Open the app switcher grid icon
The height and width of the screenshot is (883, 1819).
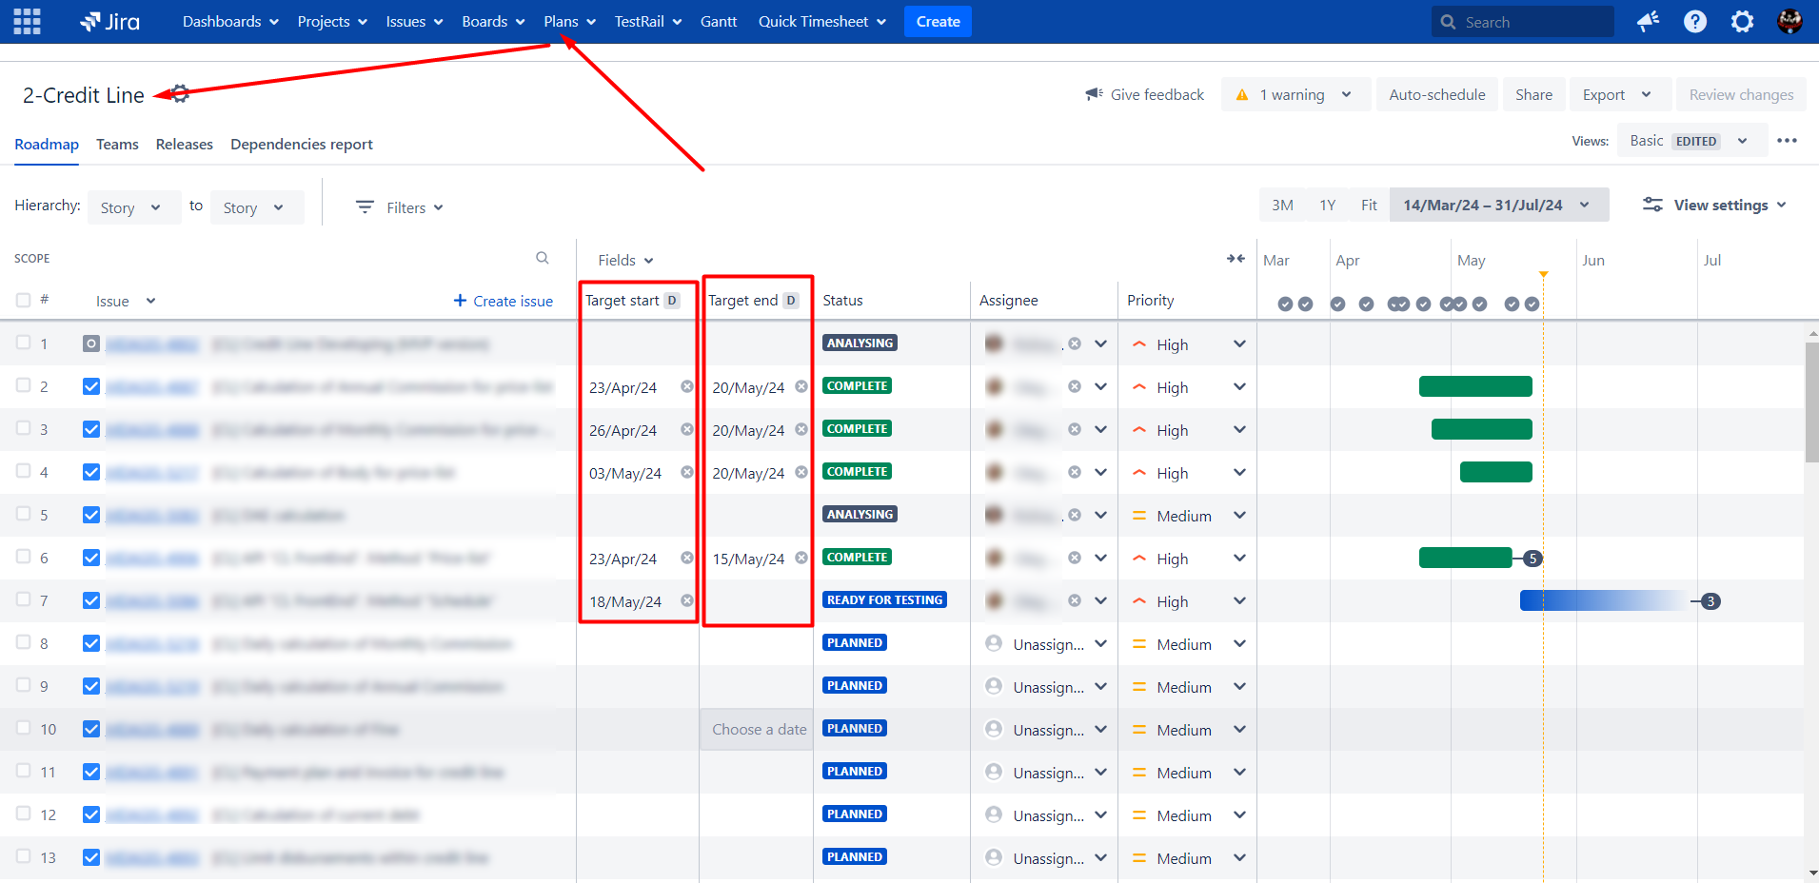[x=26, y=21]
